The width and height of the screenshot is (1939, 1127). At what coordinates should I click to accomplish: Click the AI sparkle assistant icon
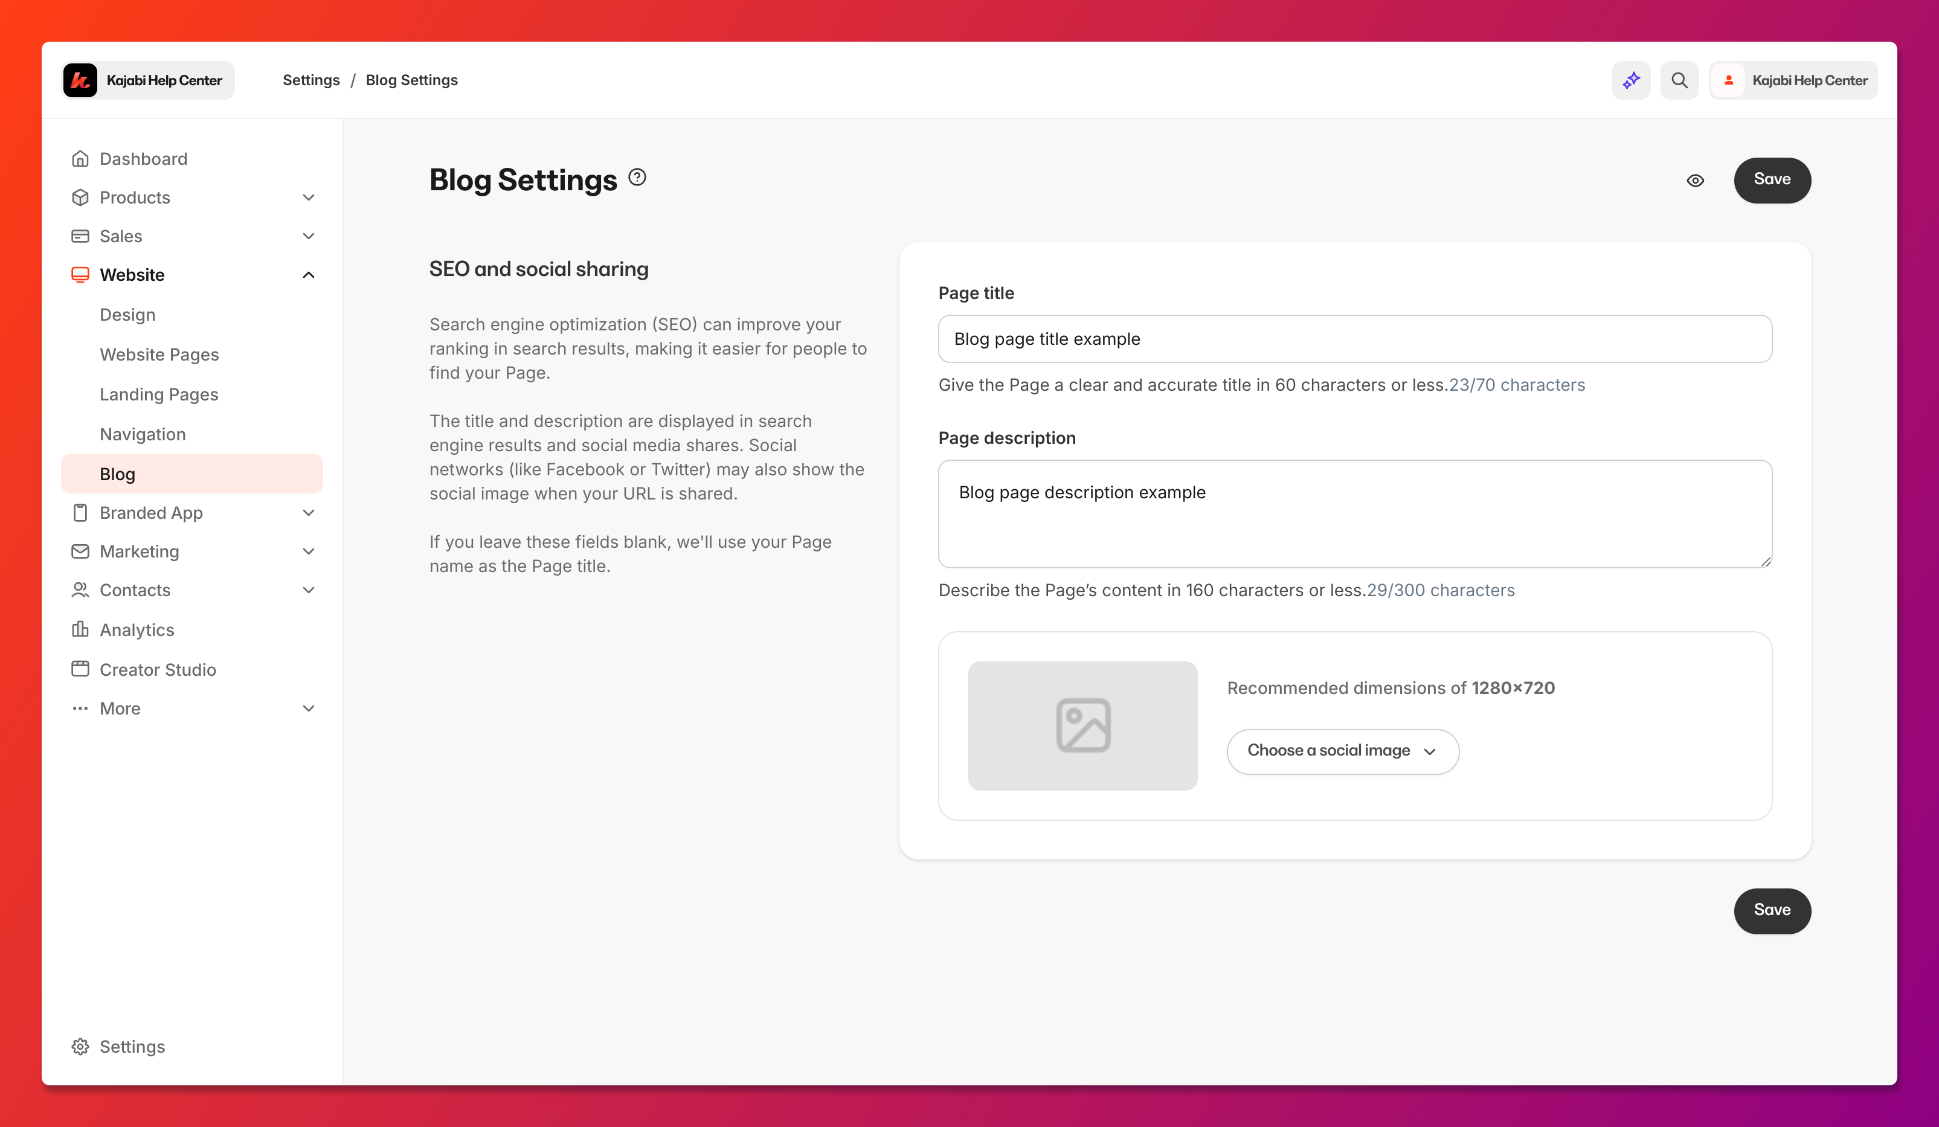pyautogui.click(x=1630, y=80)
